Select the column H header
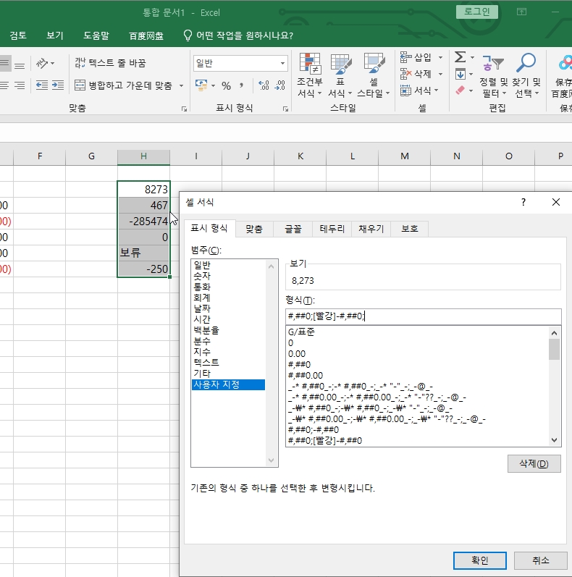 (x=143, y=156)
